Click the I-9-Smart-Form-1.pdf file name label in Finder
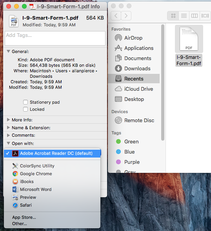This screenshot has height=231, width=211. [189, 60]
